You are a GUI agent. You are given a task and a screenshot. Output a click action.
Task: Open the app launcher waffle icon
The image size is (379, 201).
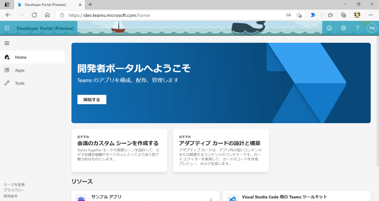7,28
